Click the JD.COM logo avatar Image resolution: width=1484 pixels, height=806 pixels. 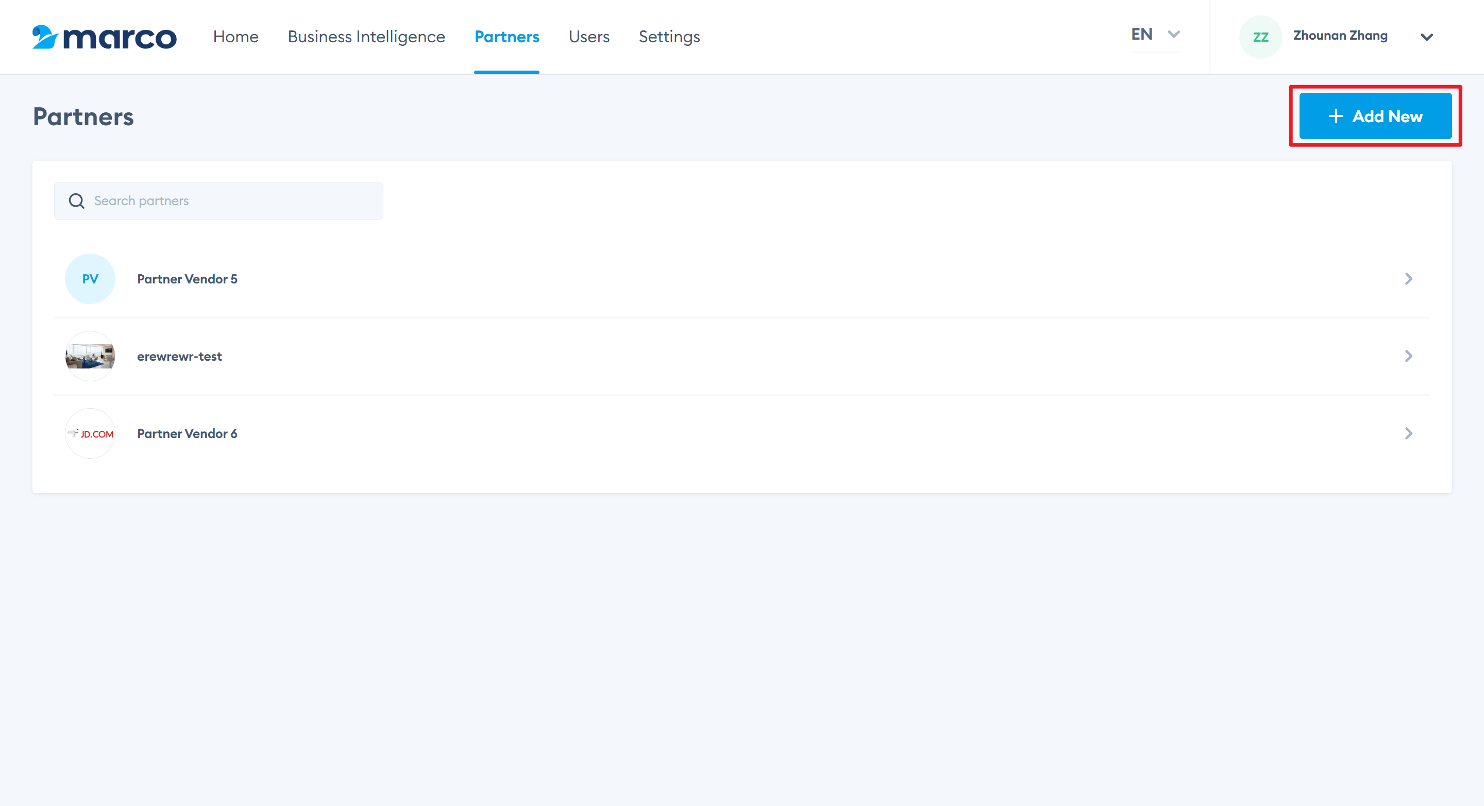tap(90, 433)
